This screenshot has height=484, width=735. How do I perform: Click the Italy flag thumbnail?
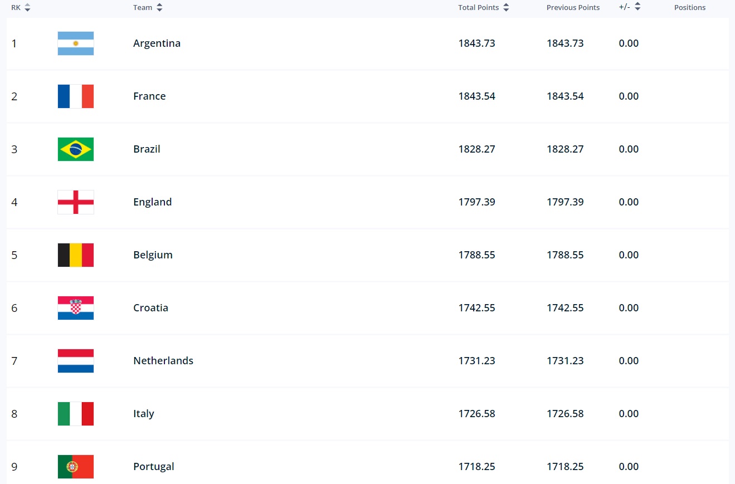coord(75,413)
